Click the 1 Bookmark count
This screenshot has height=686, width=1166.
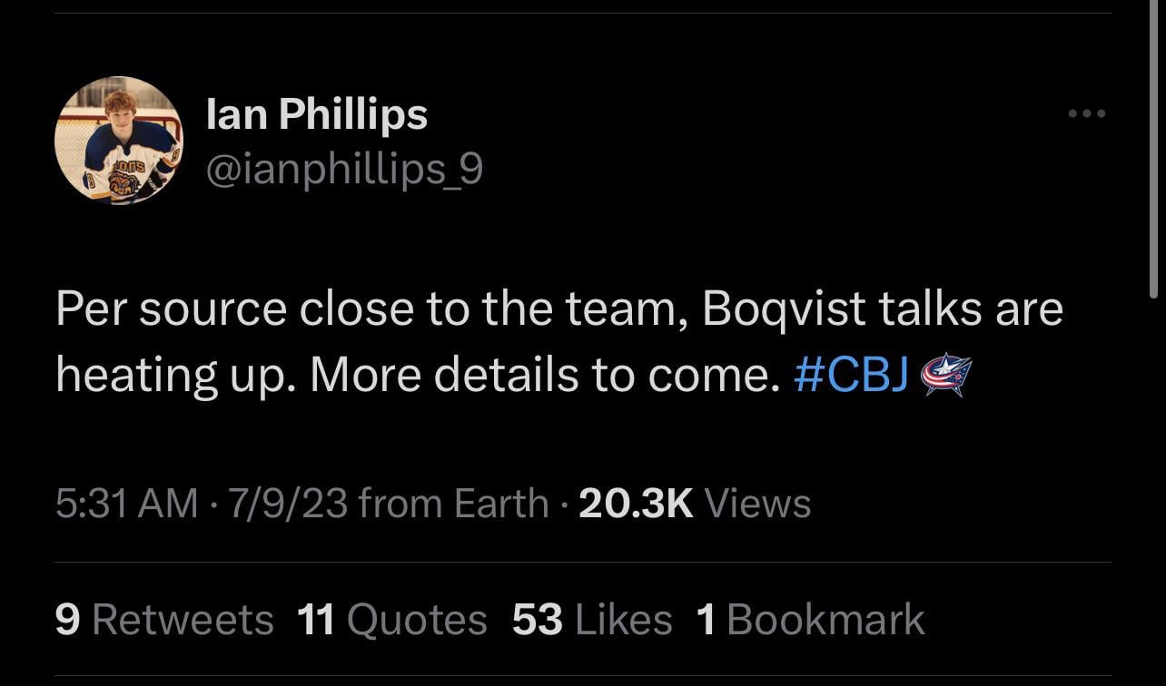click(x=810, y=620)
